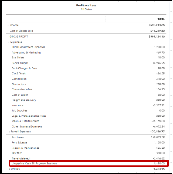Open the Convenience fee amount 106.25
This screenshot has width=173, height=174.
pyautogui.click(x=160, y=89)
